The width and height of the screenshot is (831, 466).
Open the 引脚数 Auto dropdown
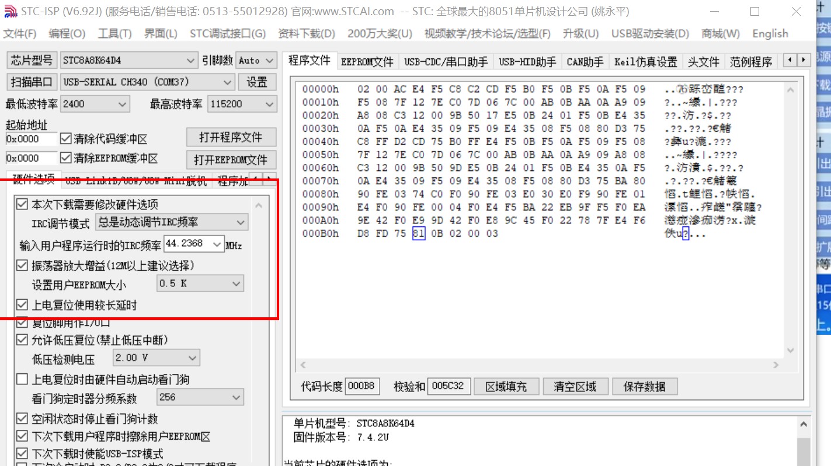(x=256, y=60)
